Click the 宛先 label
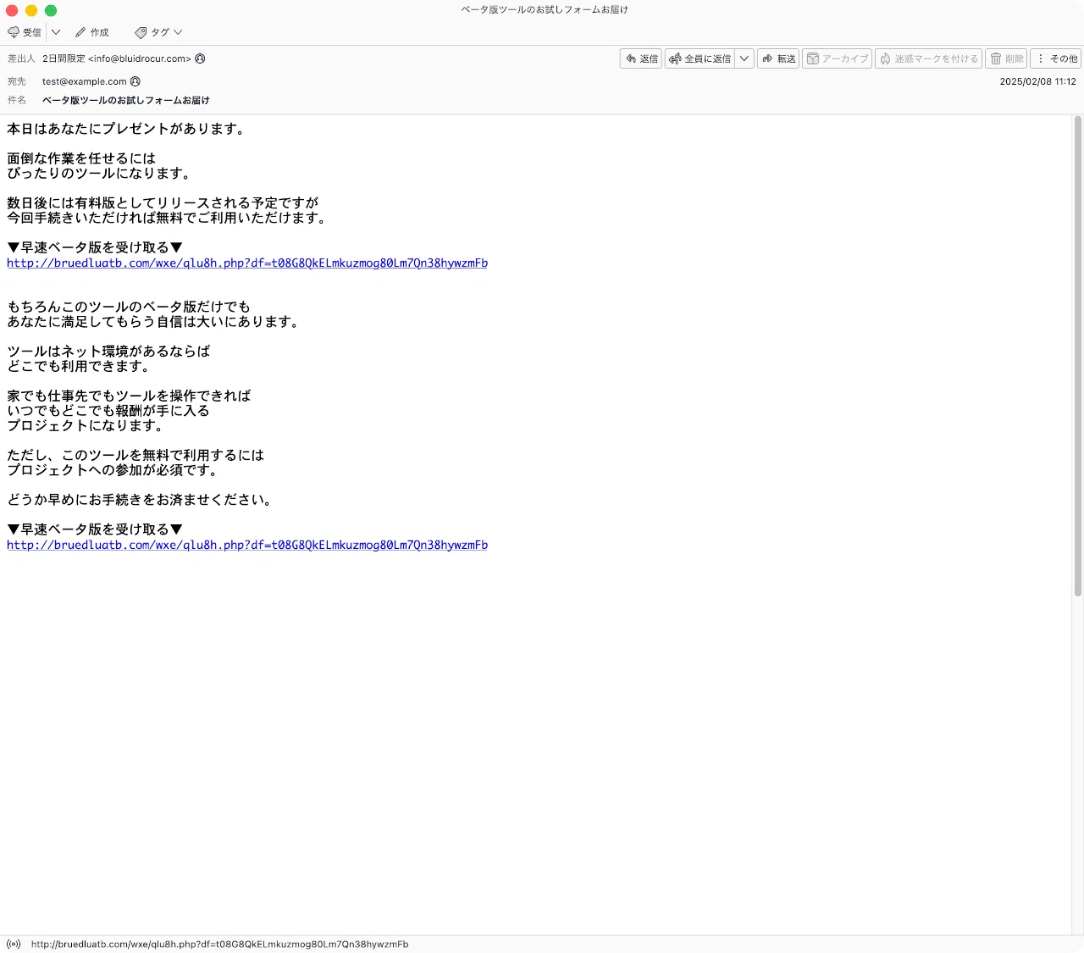The height and width of the screenshot is (953, 1084). pos(17,81)
